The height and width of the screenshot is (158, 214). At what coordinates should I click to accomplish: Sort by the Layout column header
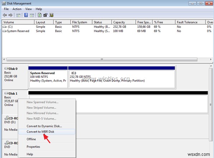[44, 22]
